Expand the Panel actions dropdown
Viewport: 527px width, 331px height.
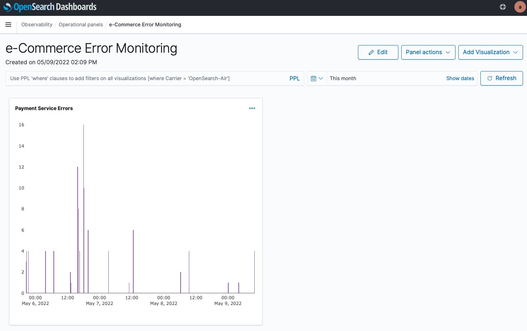(428, 52)
